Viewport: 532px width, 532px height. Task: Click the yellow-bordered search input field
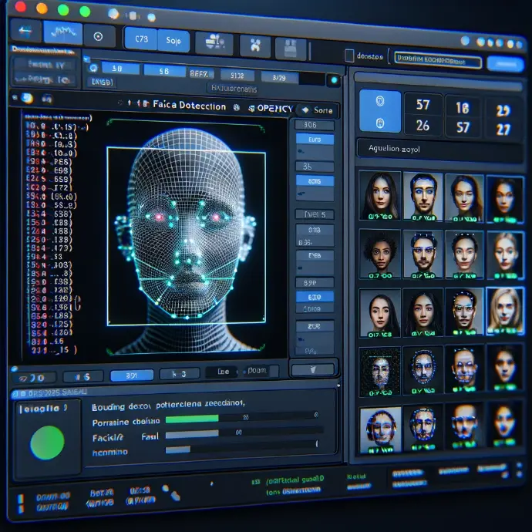tap(438, 61)
